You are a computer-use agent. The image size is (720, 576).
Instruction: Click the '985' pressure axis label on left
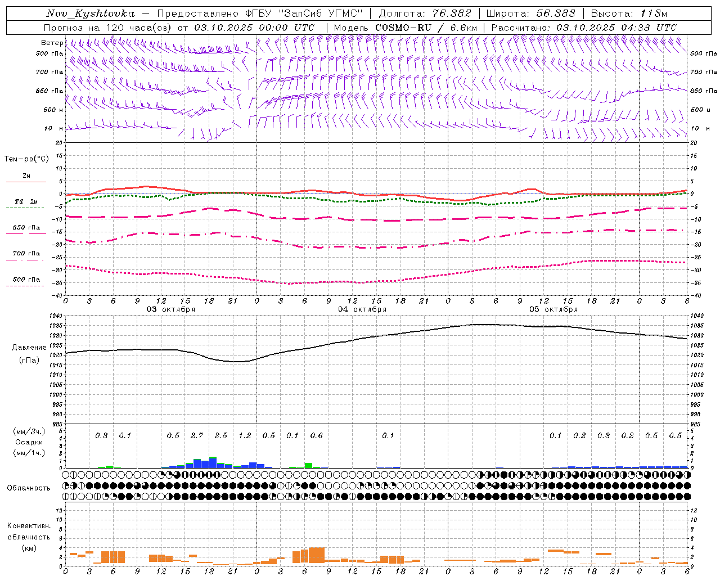[58, 424]
